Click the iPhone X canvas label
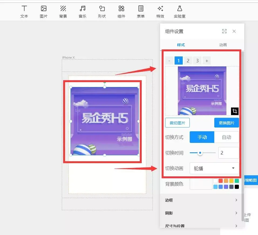 point(68,58)
